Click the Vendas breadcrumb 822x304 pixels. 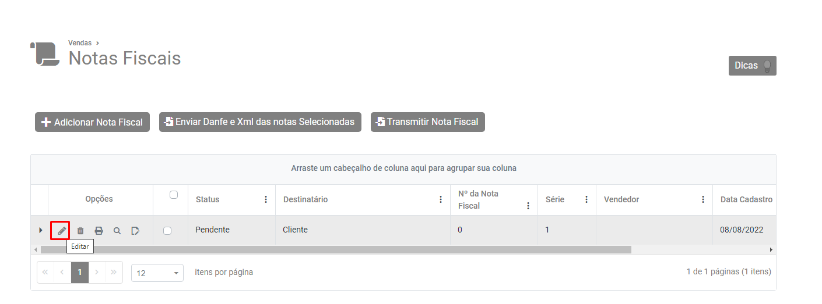pos(80,43)
